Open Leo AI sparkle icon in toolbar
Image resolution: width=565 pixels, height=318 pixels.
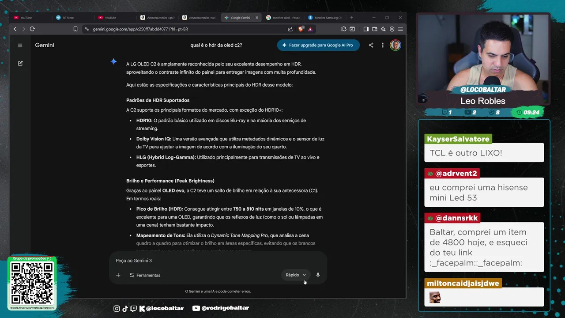383,29
